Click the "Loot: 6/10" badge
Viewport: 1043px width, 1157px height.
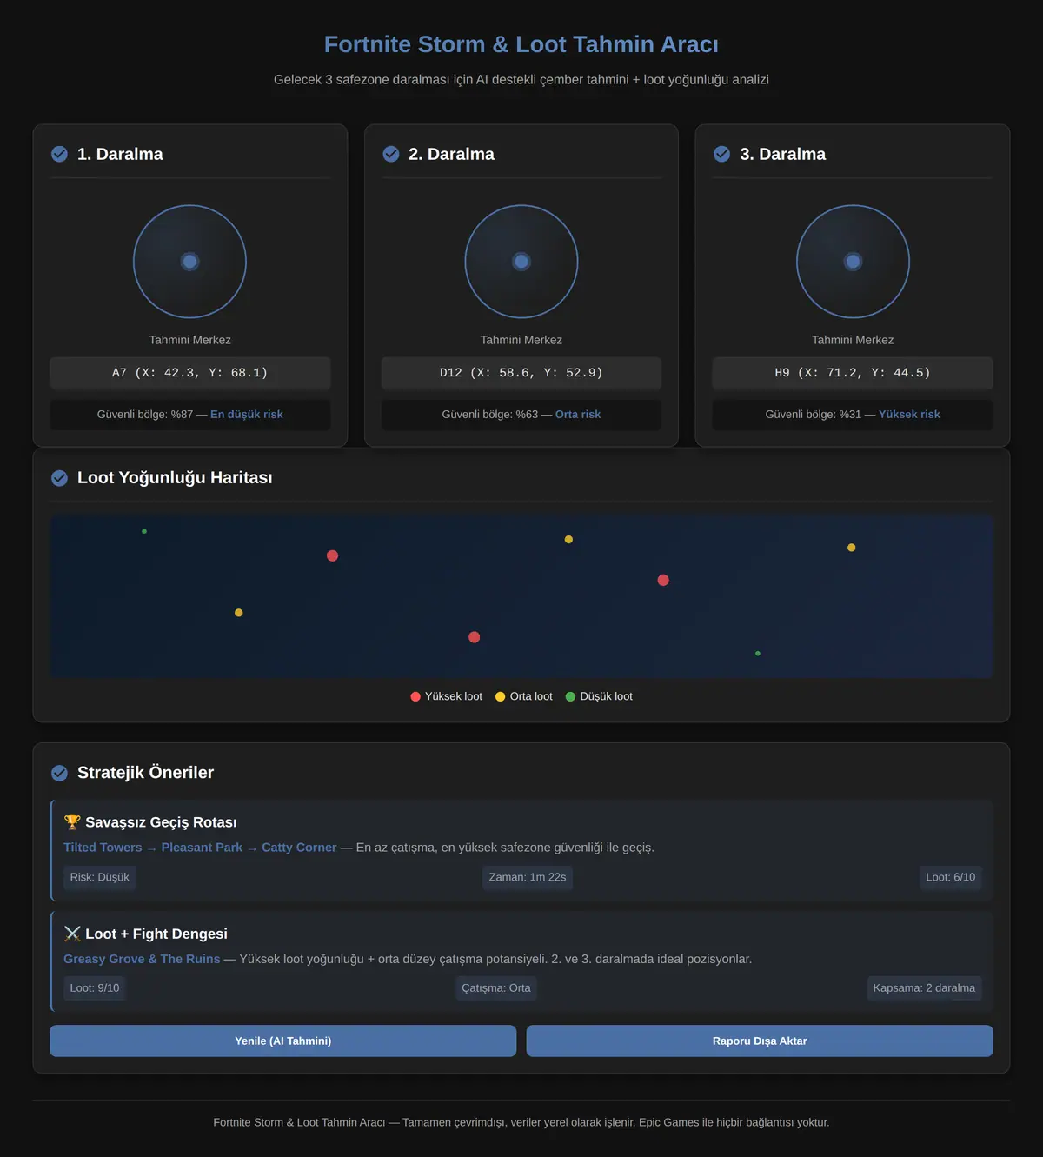(951, 877)
